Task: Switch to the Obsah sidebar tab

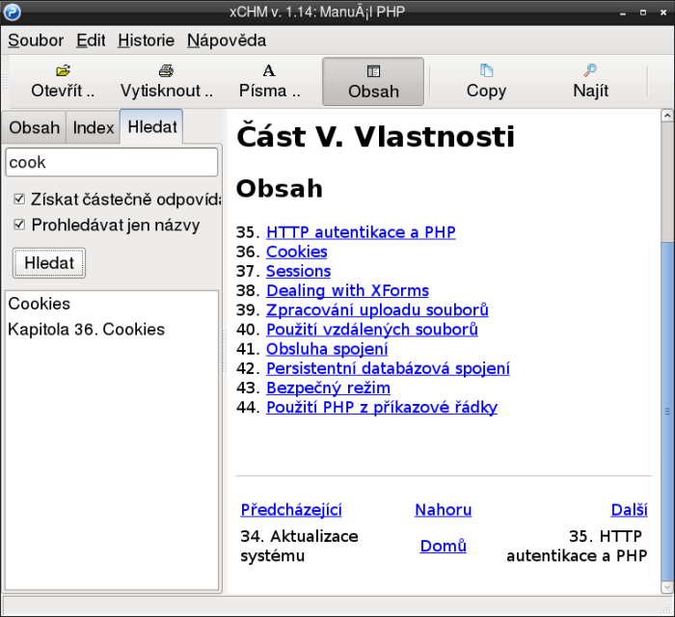Action: 35,127
